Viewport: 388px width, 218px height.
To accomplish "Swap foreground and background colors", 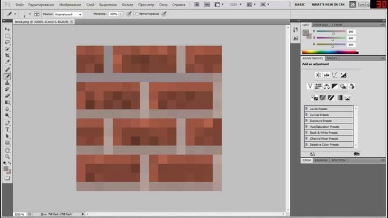I will (10, 163).
